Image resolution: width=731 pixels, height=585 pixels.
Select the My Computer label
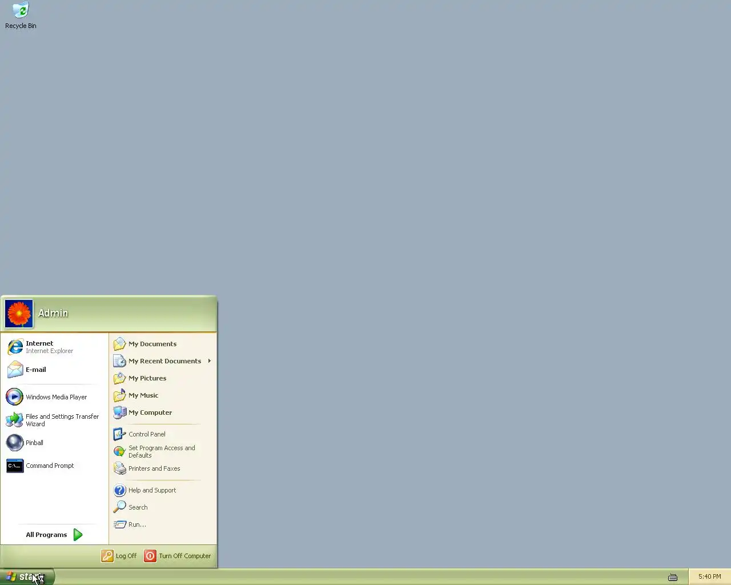coord(150,412)
